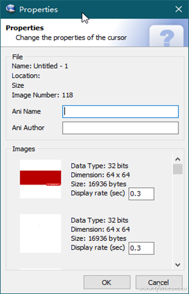This screenshot has width=189, height=294.
Task: Click the partially visible third image thumbnail
Action: 41,269
